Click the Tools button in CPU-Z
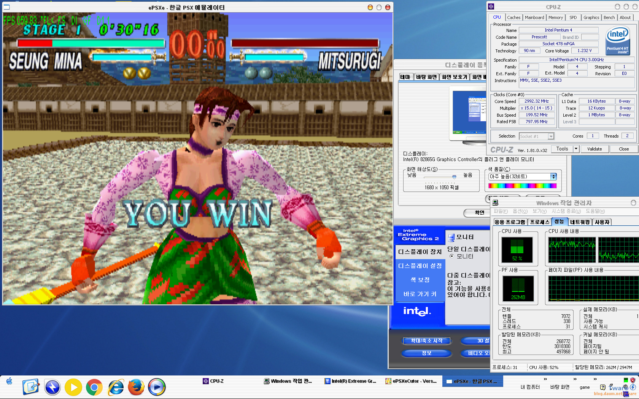The width and height of the screenshot is (639, 399). click(x=562, y=149)
